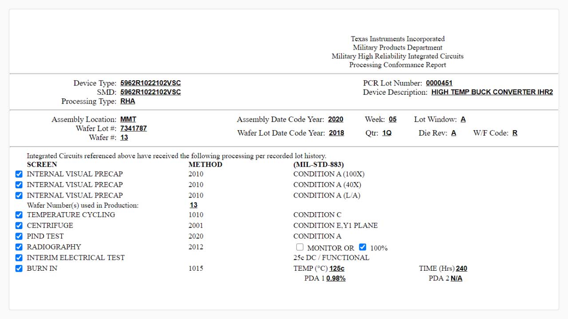Image resolution: width=568 pixels, height=319 pixels.
Task: Click the Die Rev value A
Action: click(454, 133)
